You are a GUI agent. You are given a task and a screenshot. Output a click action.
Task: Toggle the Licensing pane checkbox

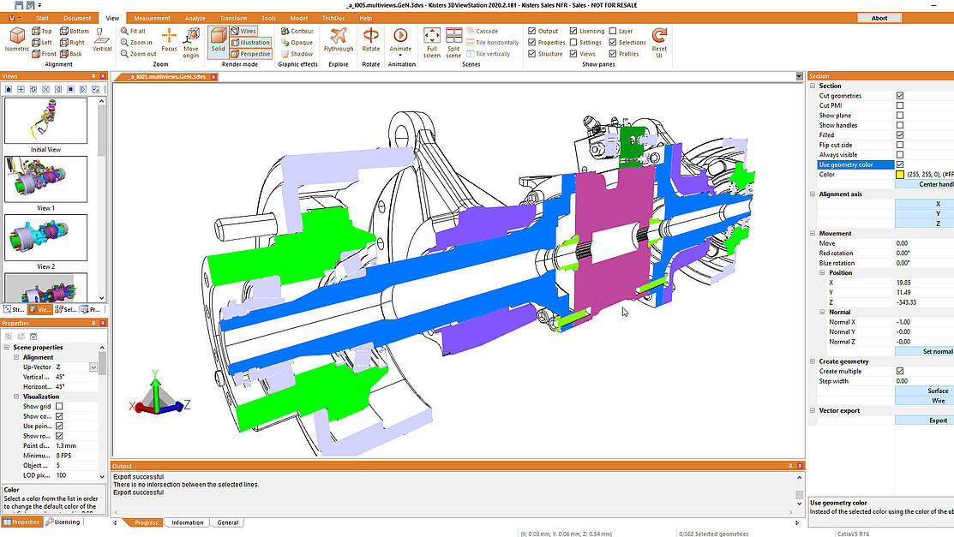tap(573, 31)
